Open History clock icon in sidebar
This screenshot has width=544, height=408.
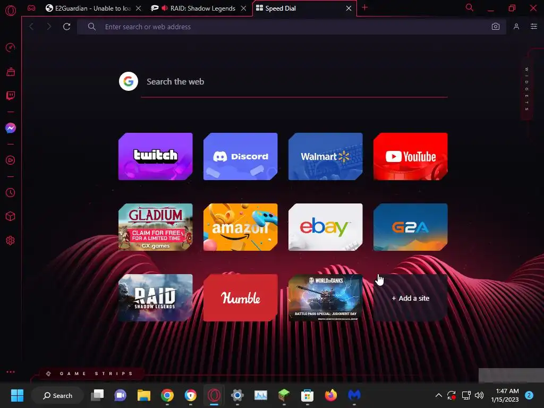(11, 192)
